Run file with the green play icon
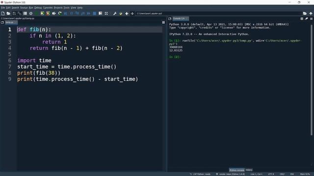Viewport: 314px width, 176px height. coord(36,13)
